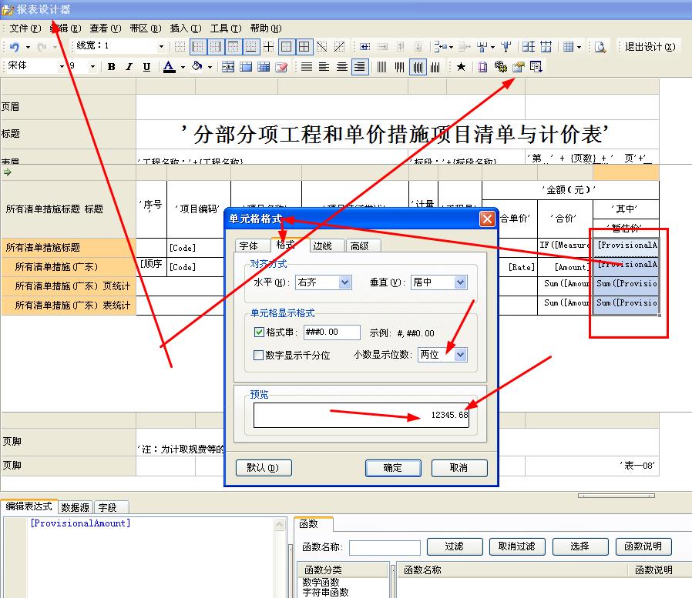Toggle Underline text formatting
The height and width of the screenshot is (598, 692).
[146, 66]
